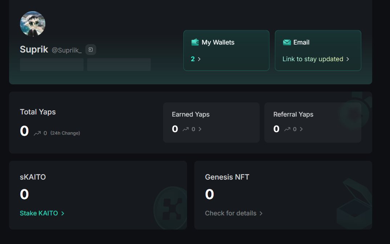The width and height of the screenshot is (390, 244).
Task: Click the Earned Yaps chevron arrow
Action: 200,129
